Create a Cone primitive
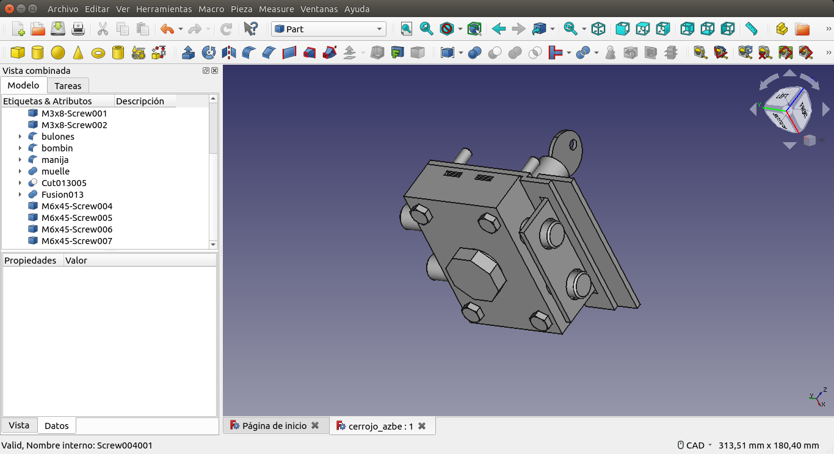 78,53
